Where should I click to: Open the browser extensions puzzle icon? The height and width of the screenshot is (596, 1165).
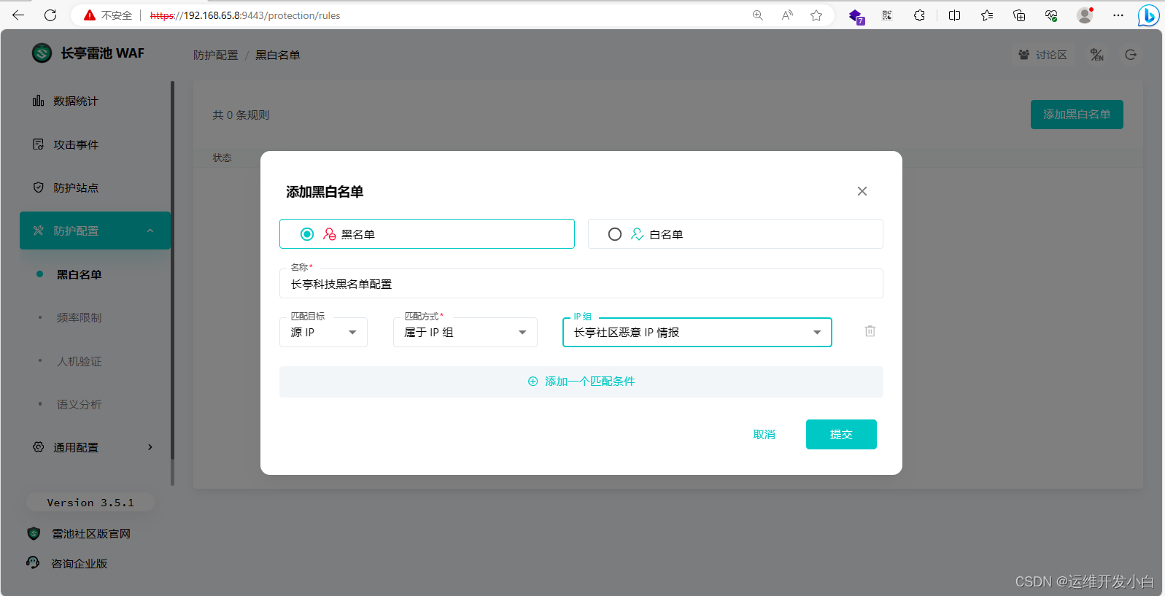point(919,15)
